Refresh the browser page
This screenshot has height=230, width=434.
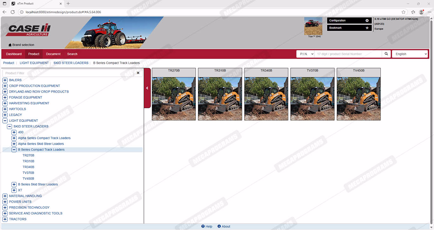(13, 12)
